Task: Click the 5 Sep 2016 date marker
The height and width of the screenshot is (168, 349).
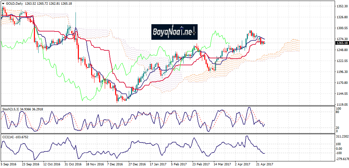Action: 9,164
